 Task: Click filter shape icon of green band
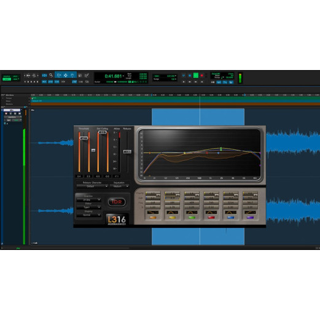pyautogui.click(x=192, y=213)
